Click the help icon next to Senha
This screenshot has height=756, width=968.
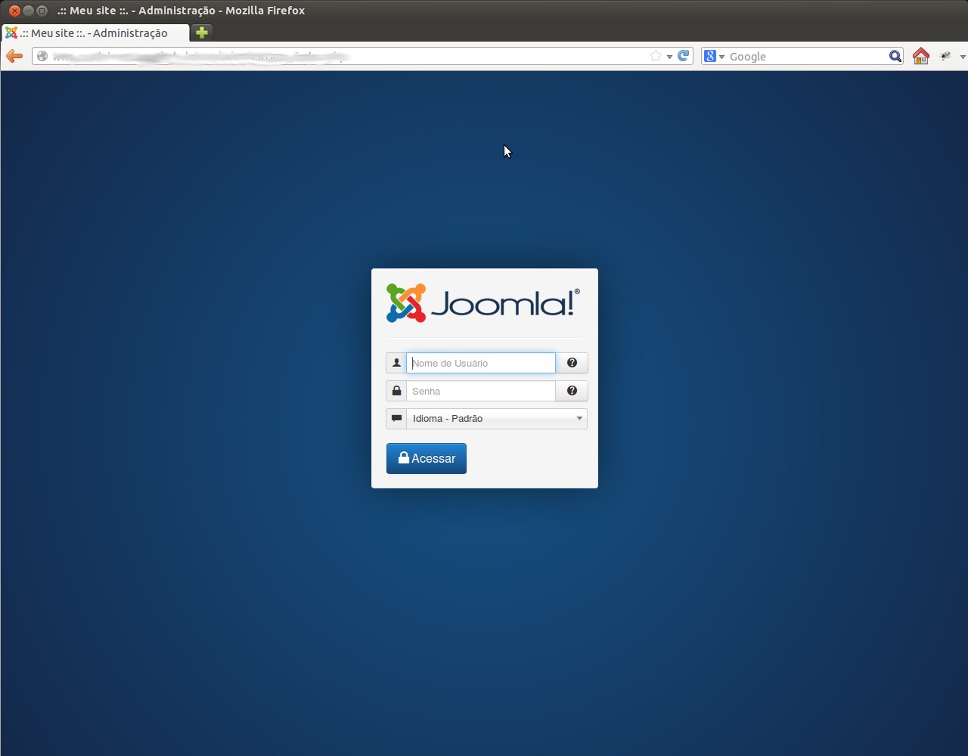(x=572, y=391)
